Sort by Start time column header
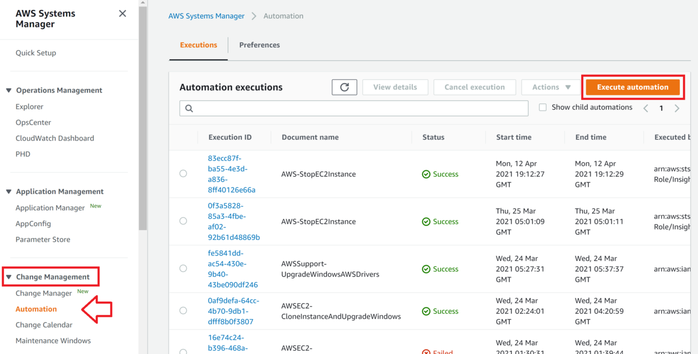Viewport: 698px width, 354px height. click(x=514, y=137)
